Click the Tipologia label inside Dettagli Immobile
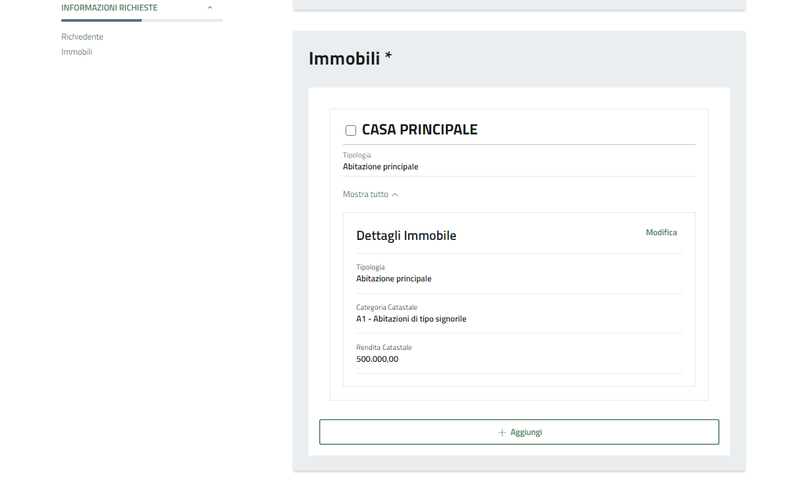 click(x=371, y=268)
